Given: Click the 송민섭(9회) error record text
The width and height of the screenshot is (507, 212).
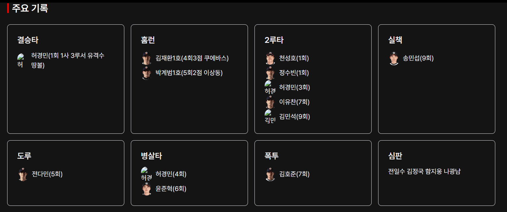Looking at the screenshot, I should point(418,58).
